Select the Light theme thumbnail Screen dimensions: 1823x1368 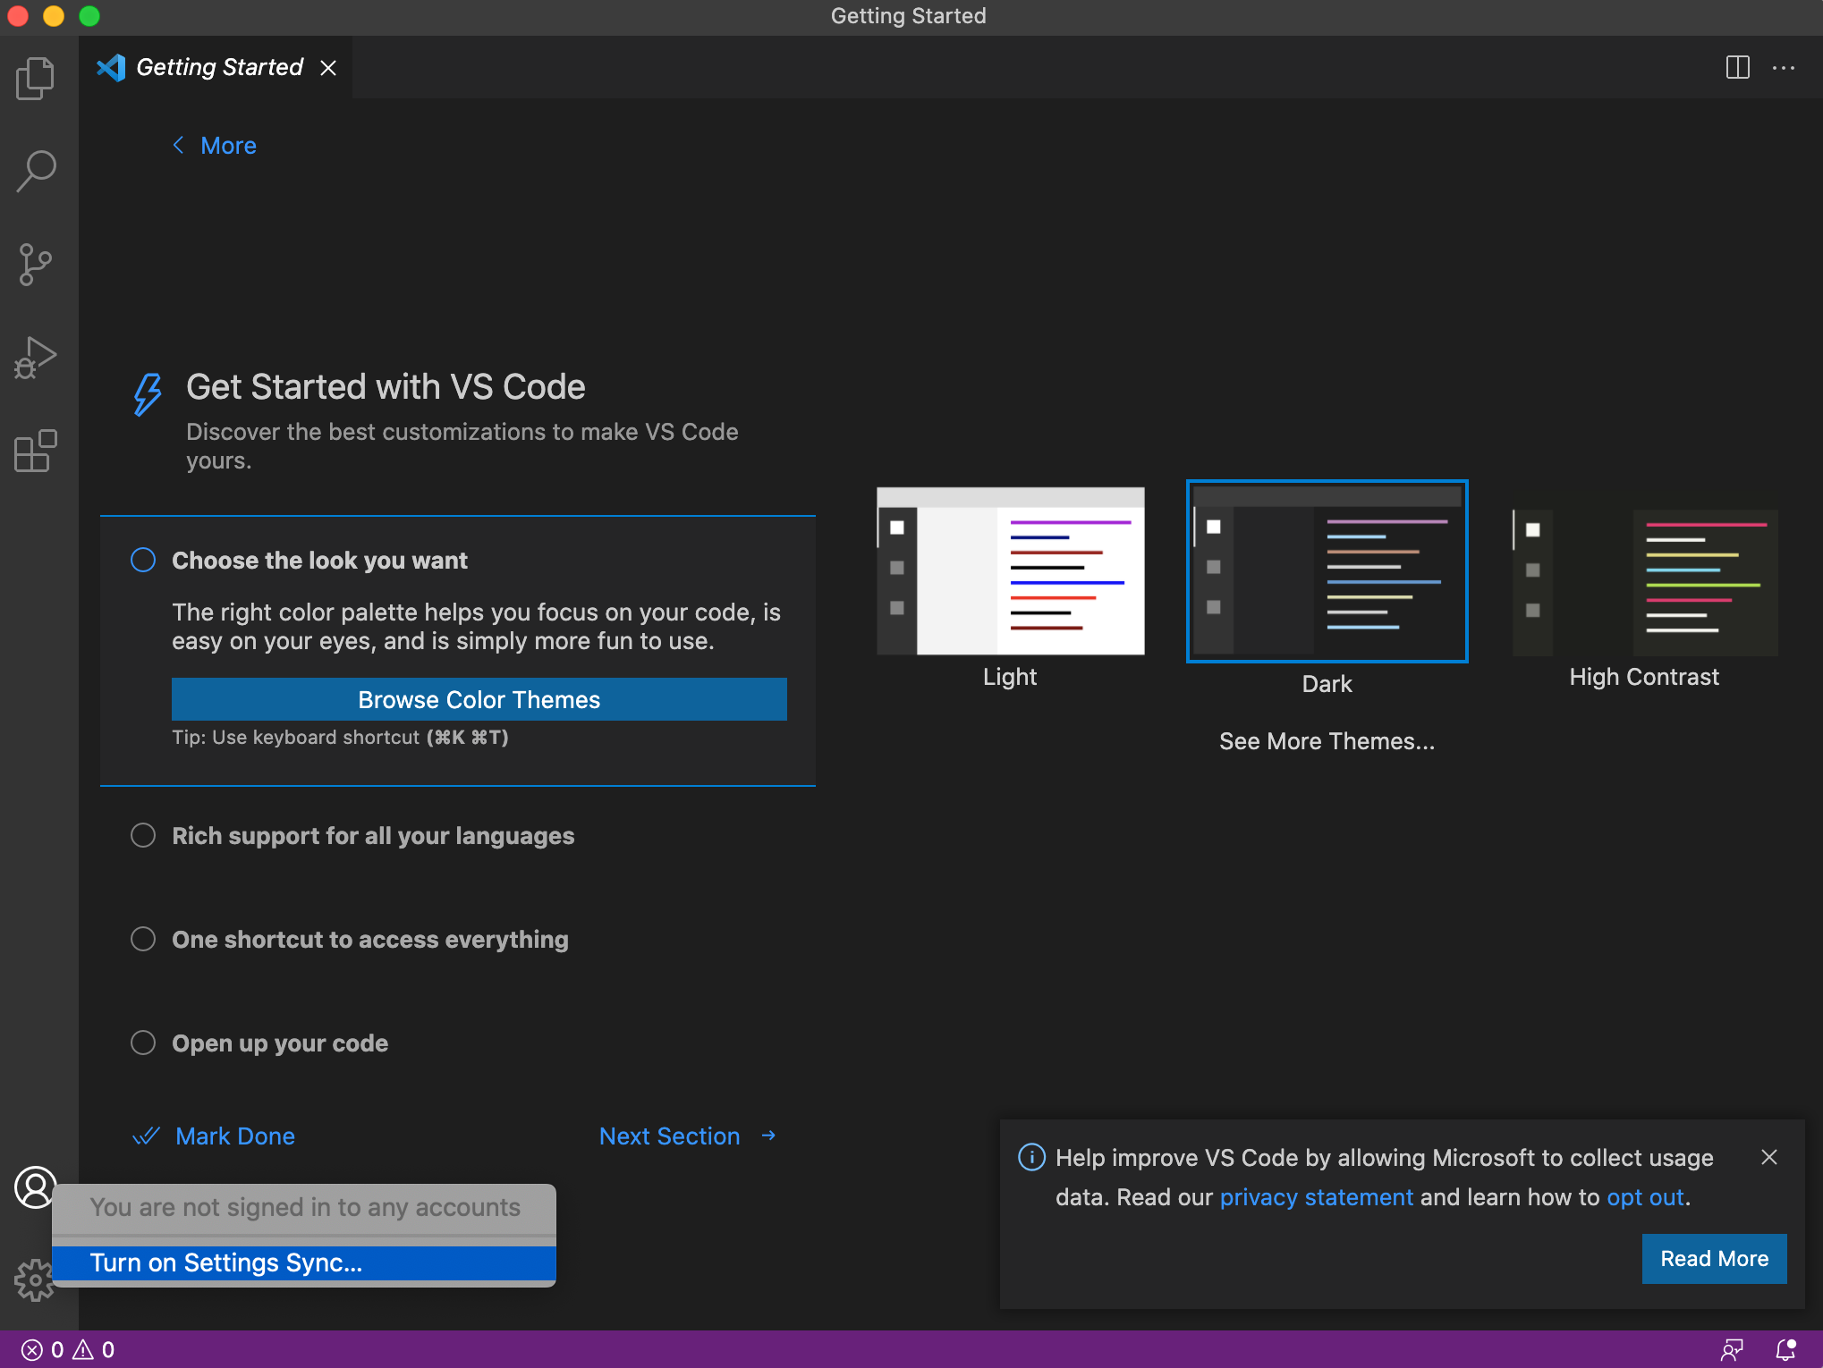tap(1010, 571)
